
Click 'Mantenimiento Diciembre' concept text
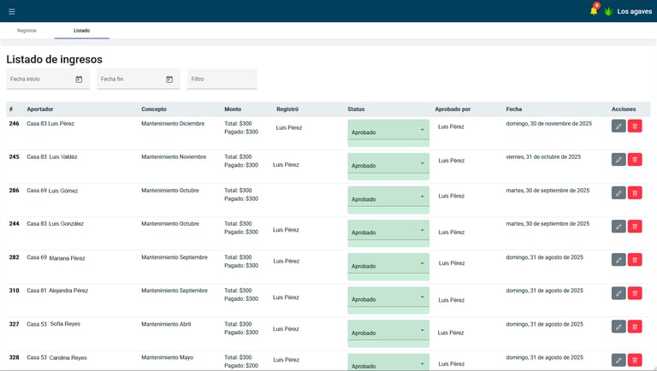pos(173,124)
